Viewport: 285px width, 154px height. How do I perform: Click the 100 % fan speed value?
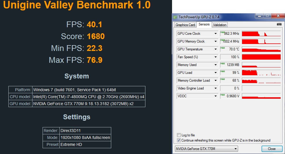(x=230, y=57)
